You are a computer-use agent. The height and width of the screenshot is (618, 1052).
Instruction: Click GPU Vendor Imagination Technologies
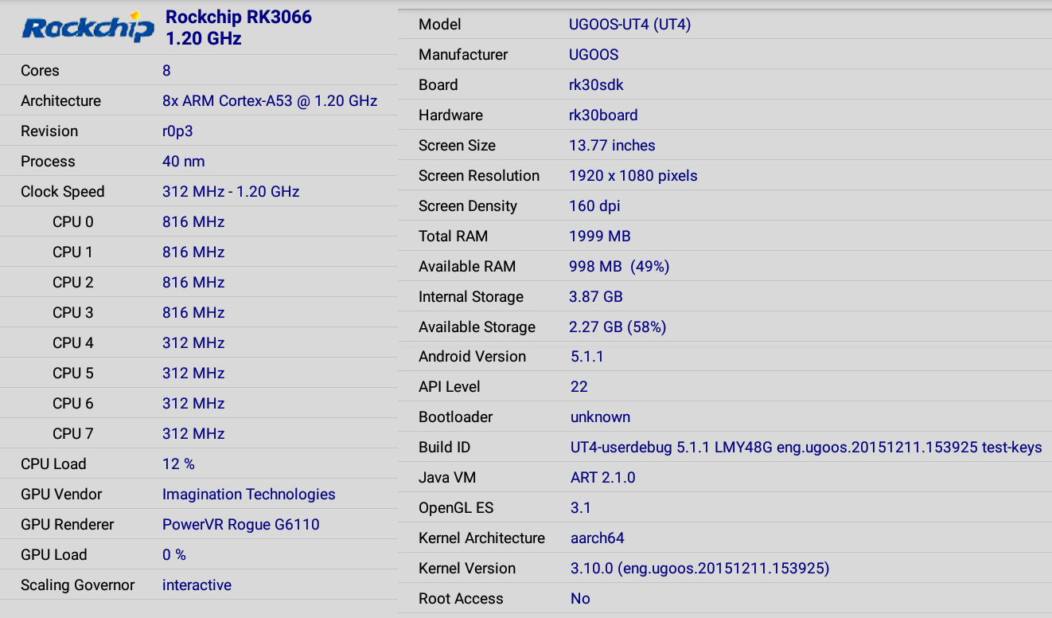point(249,494)
